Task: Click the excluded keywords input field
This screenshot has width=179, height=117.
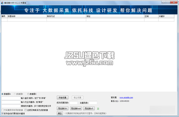Action: (11, 106)
